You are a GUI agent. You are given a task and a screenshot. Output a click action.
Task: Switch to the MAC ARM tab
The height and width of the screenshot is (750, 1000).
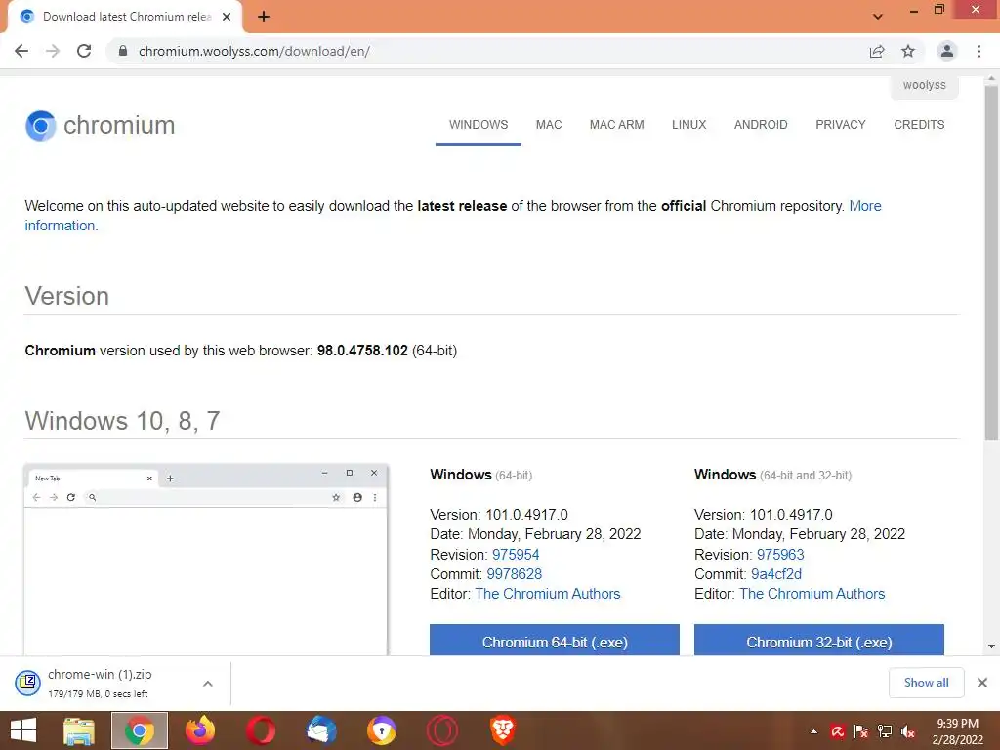pyautogui.click(x=617, y=125)
